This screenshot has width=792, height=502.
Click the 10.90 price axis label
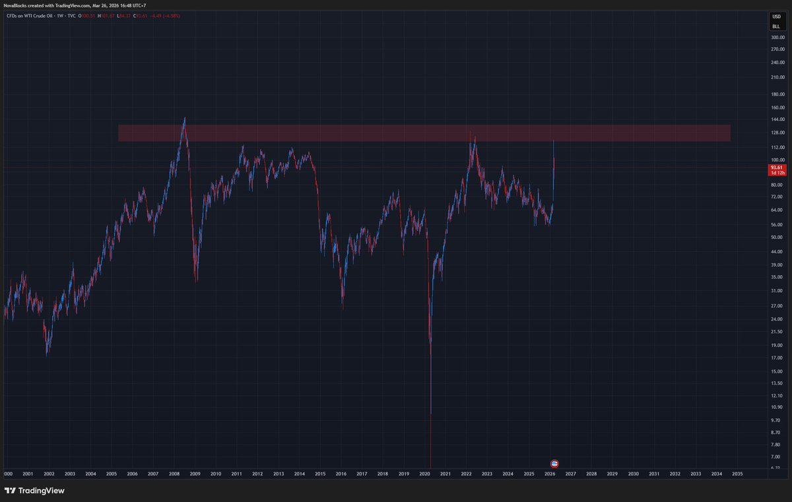click(x=776, y=408)
